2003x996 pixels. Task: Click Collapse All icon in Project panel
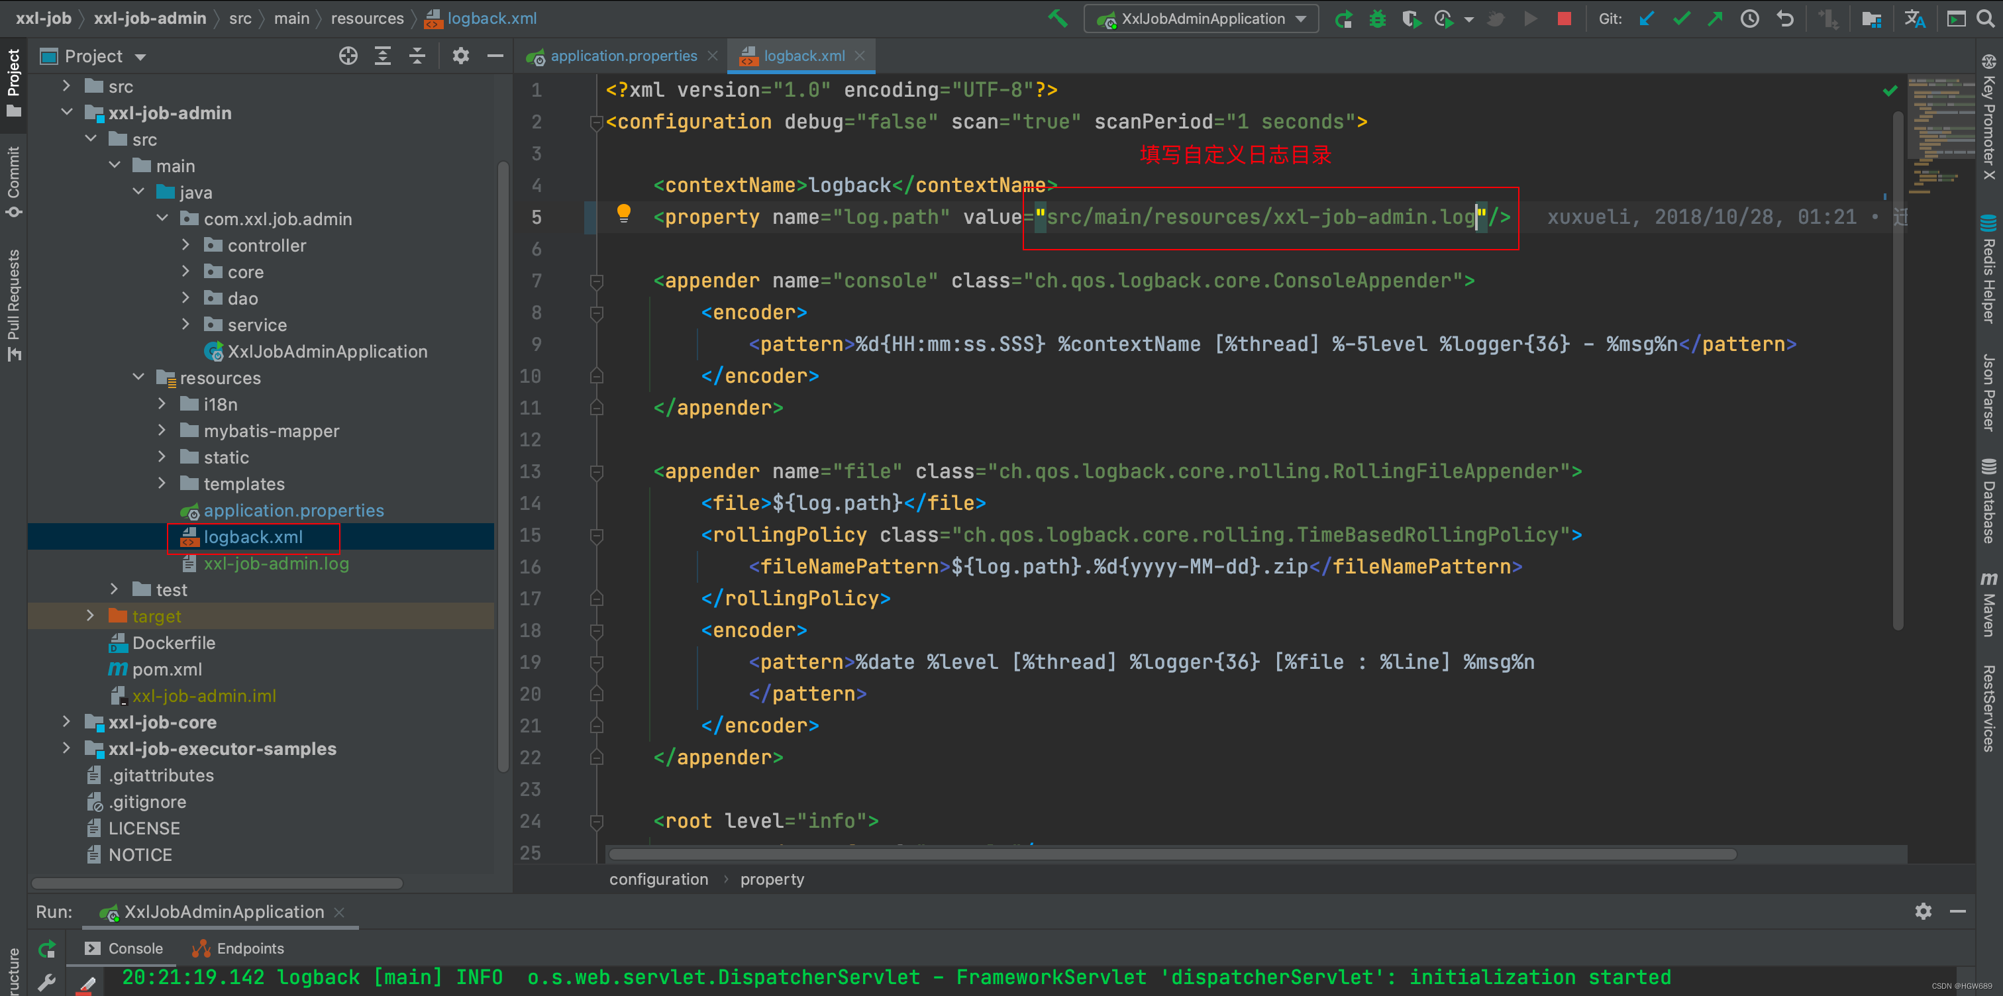[417, 56]
